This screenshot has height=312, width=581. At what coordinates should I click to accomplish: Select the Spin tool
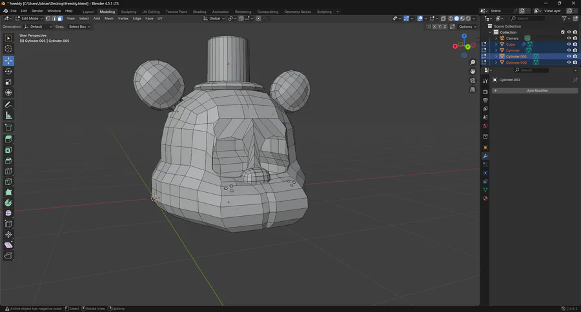click(8, 203)
